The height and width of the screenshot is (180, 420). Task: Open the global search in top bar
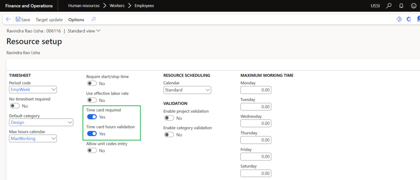tap(389, 6)
